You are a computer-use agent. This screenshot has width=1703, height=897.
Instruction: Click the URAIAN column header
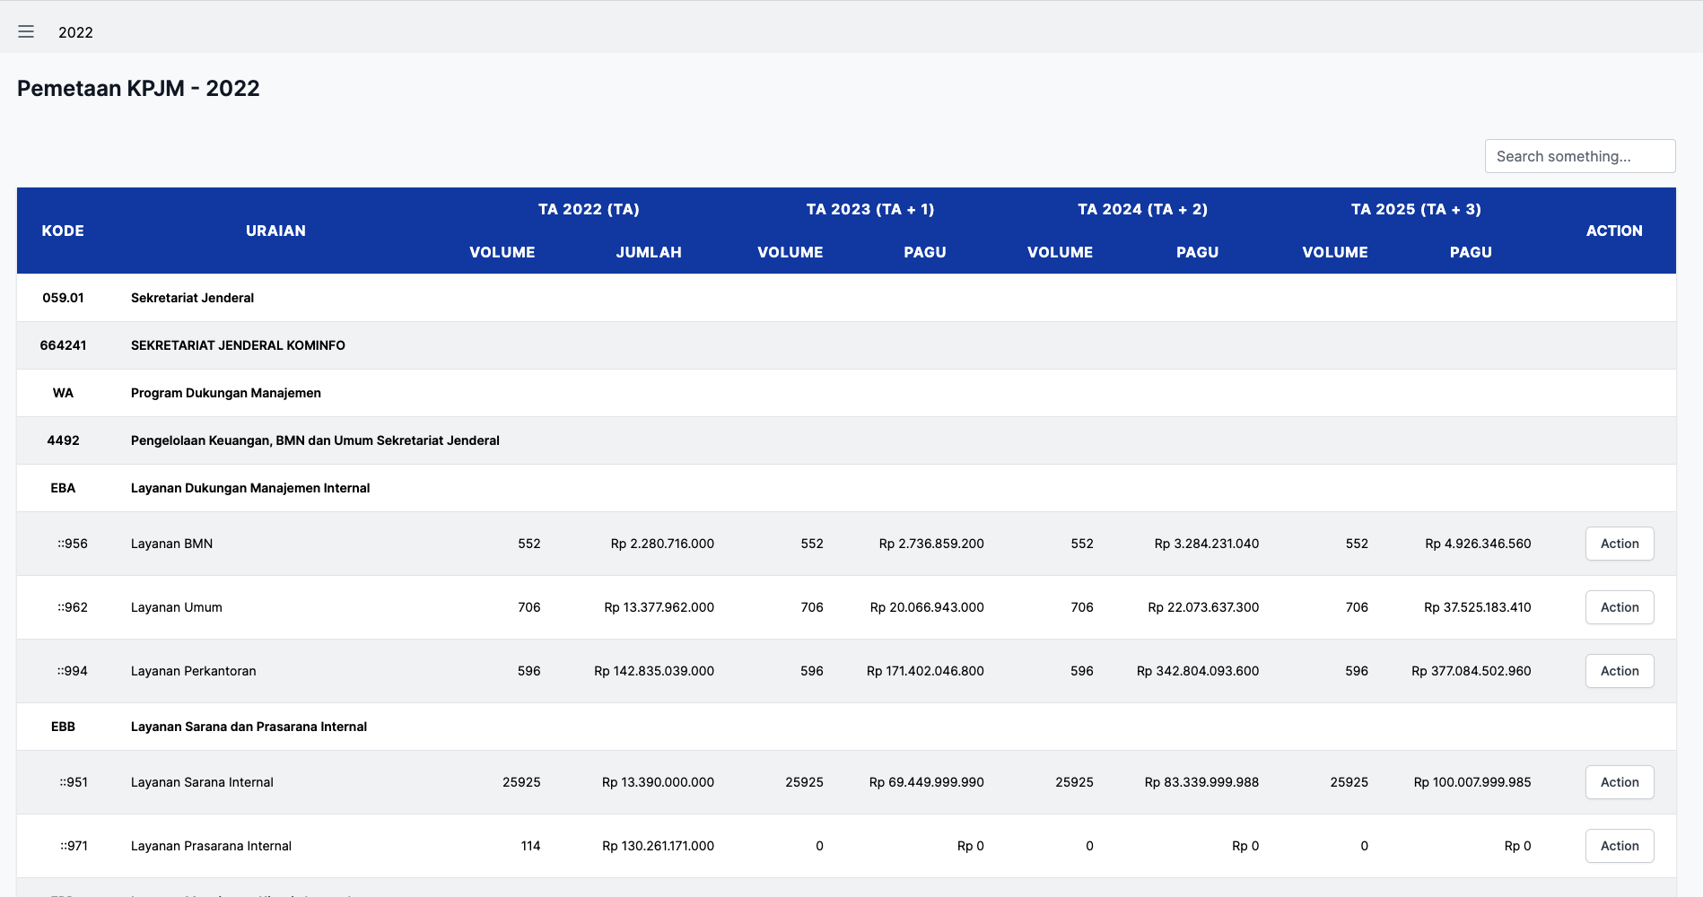pyautogui.click(x=275, y=231)
